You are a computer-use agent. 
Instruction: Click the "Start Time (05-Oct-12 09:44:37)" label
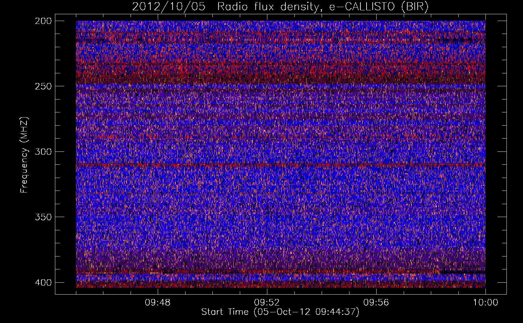(x=280, y=312)
